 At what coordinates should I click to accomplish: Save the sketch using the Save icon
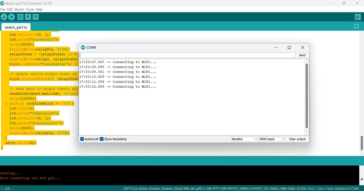pos(36,17)
